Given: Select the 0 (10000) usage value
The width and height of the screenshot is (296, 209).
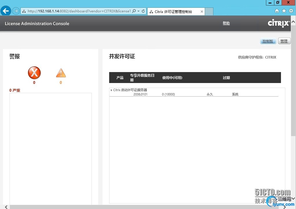Looking at the screenshot, I should (x=168, y=94).
